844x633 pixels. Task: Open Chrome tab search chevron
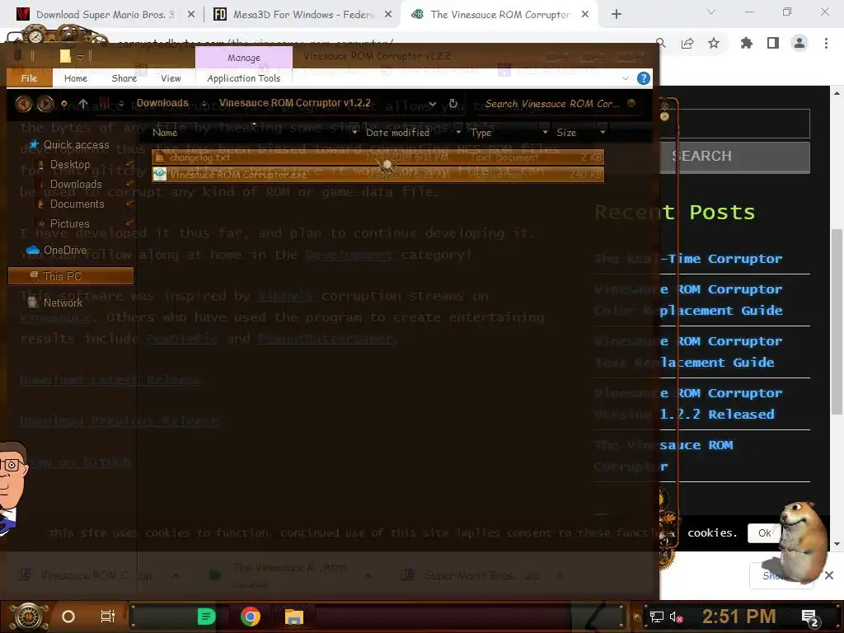(711, 12)
